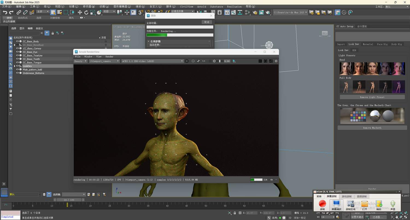Open the 视图 reference coordinate dropdown

pyautogui.click(x=110, y=12)
